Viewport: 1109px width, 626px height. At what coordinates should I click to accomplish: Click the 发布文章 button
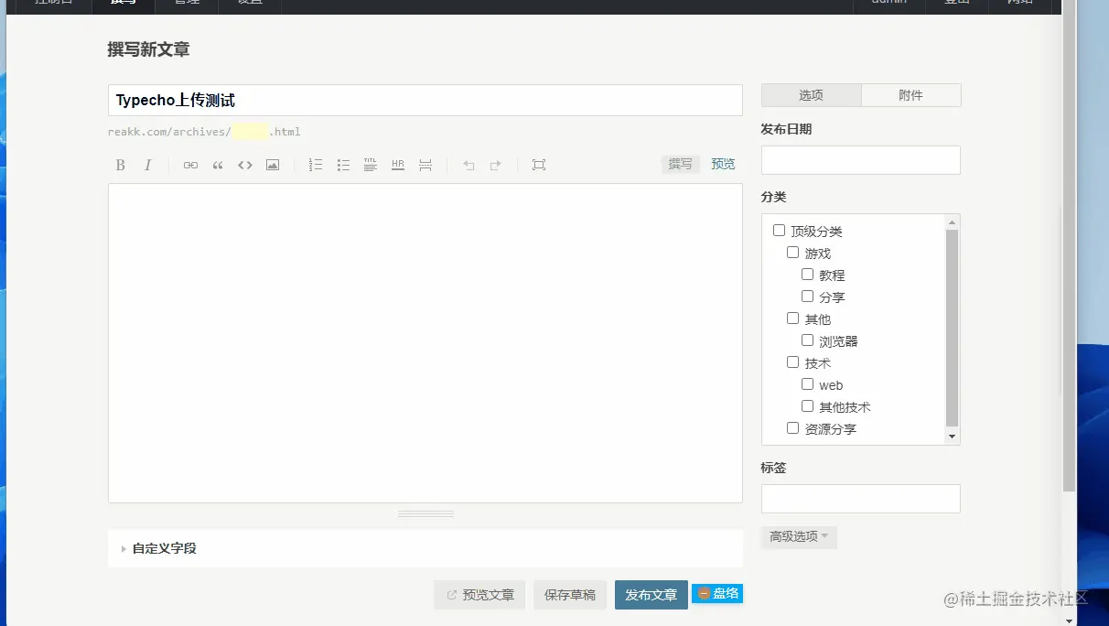(x=651, y=594)
